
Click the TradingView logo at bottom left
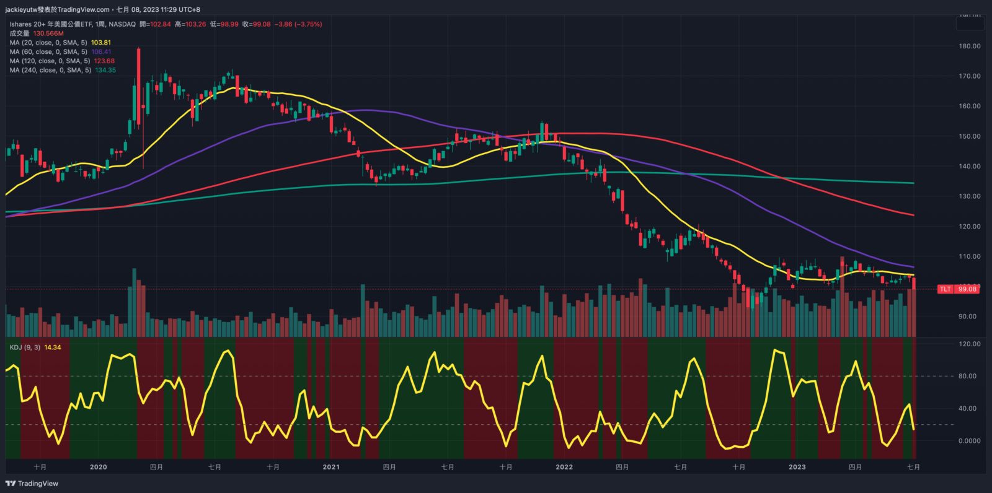coord(32,484)
